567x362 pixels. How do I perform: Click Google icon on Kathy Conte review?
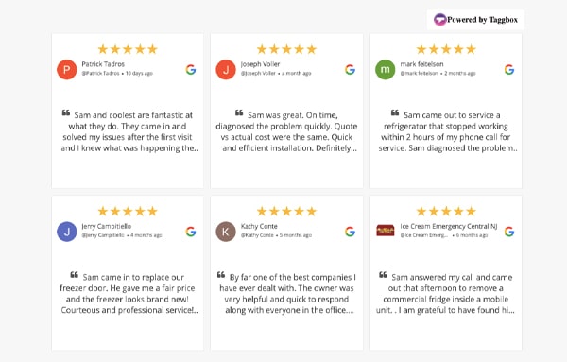(350, 232)
